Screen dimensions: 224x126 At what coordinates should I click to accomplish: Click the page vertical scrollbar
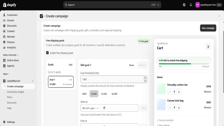point(223,62)
